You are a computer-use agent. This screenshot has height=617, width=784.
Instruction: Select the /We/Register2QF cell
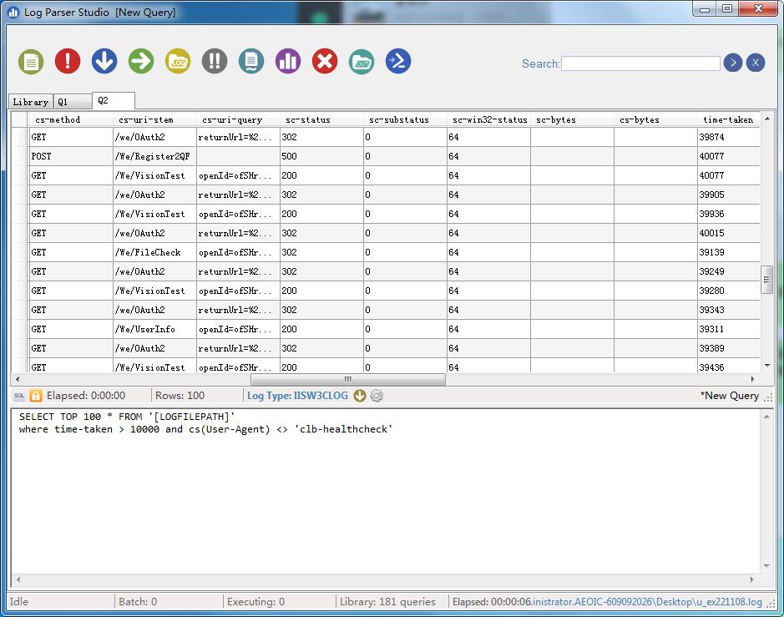tap(154, 156)
